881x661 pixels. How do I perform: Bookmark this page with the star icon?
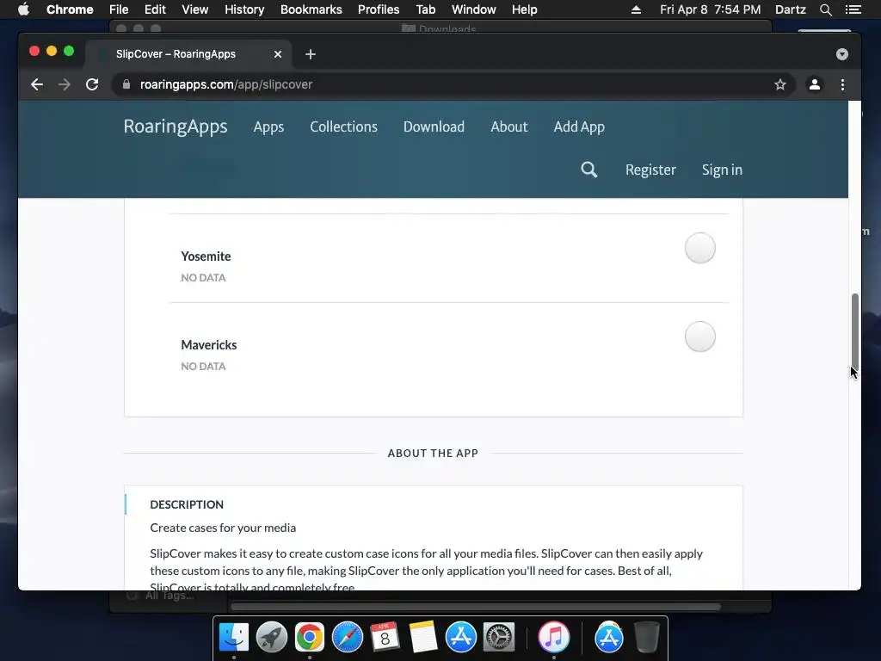coord(779,84)
